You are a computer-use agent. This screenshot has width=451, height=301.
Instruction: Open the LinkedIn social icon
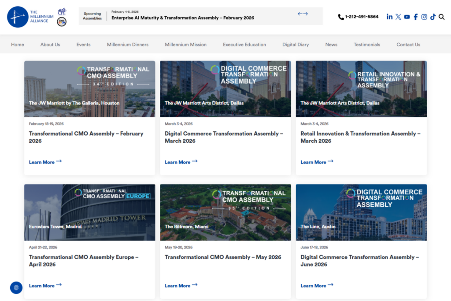coord(389,17)
